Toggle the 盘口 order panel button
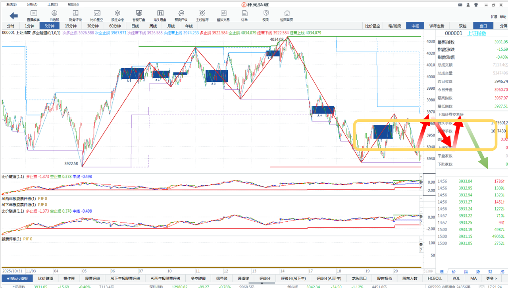508x288 pixels. (x=483, y=26)
